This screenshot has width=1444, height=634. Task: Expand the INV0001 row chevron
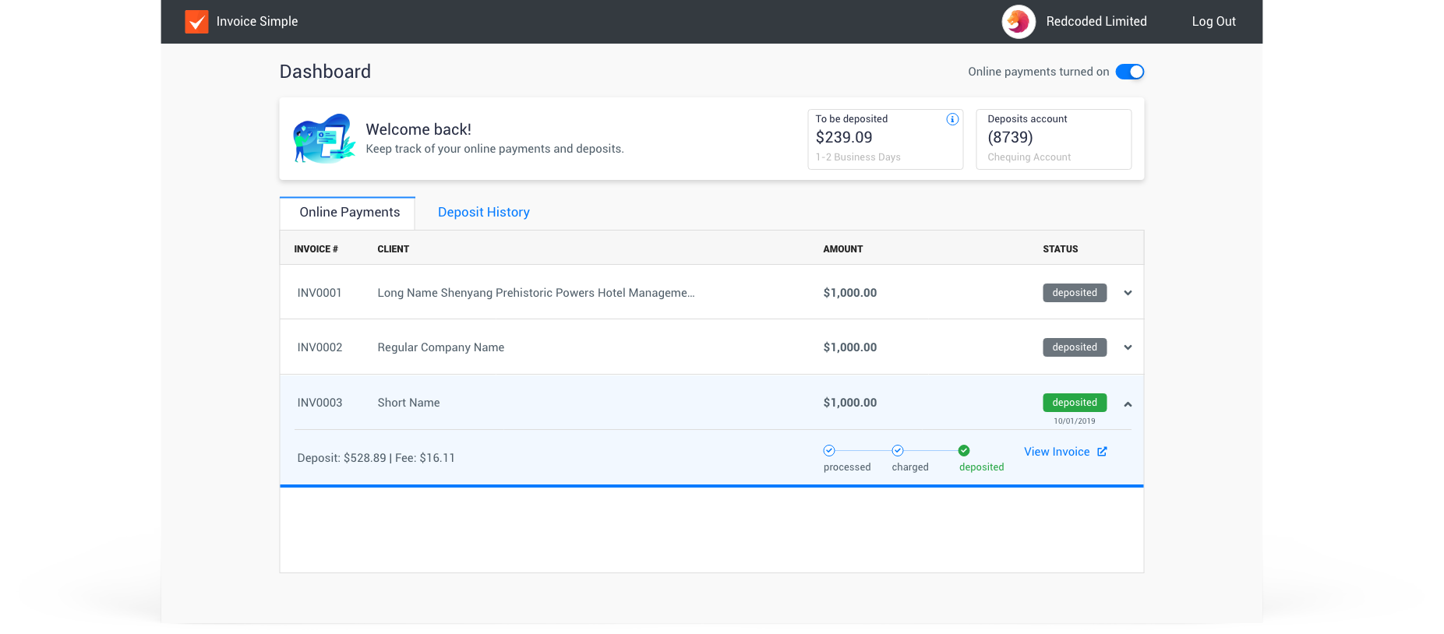pyautogui.click(x=1128, y=293)
